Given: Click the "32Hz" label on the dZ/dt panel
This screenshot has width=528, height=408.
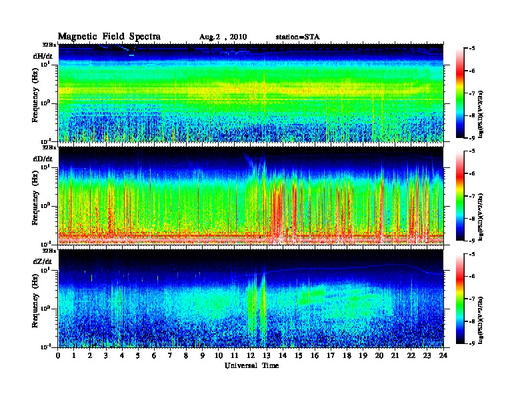Looking at the screenshot, I should [x=49, y=250].
